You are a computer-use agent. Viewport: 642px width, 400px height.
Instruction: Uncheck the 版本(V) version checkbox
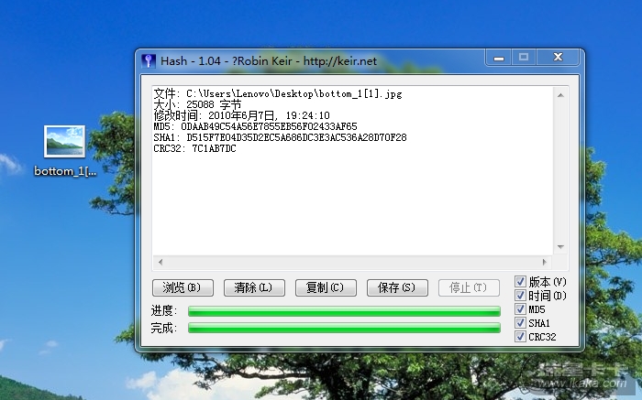click(x=520, y=282)
